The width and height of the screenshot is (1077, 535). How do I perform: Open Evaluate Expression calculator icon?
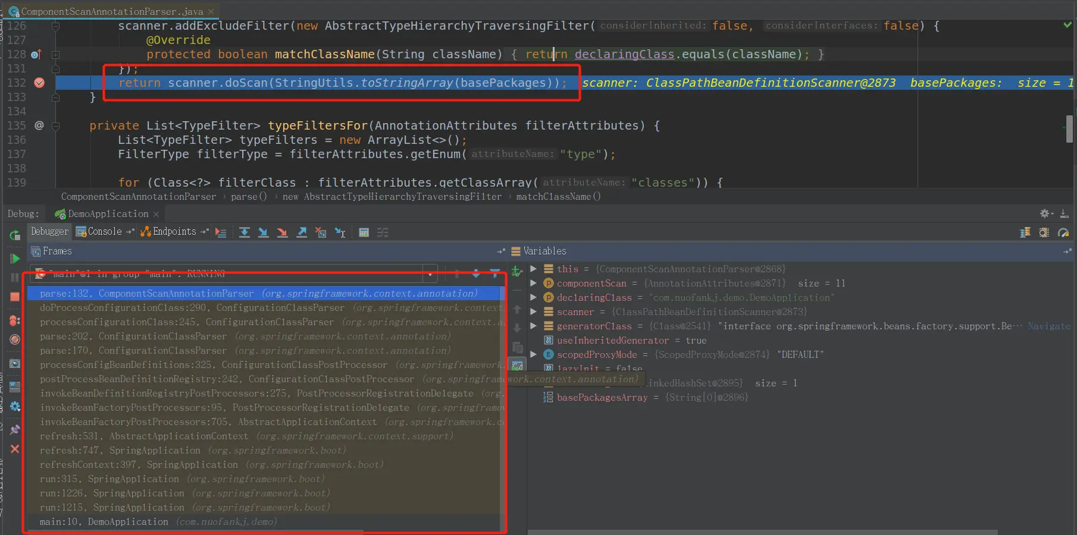pos(364,232)
